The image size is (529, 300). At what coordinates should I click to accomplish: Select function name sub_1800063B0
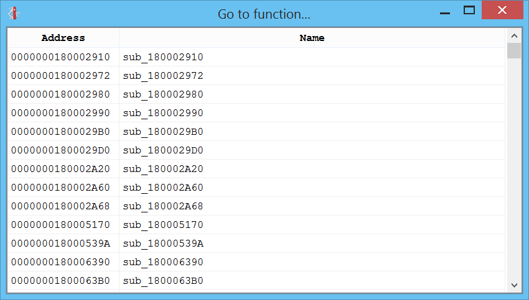163,281
